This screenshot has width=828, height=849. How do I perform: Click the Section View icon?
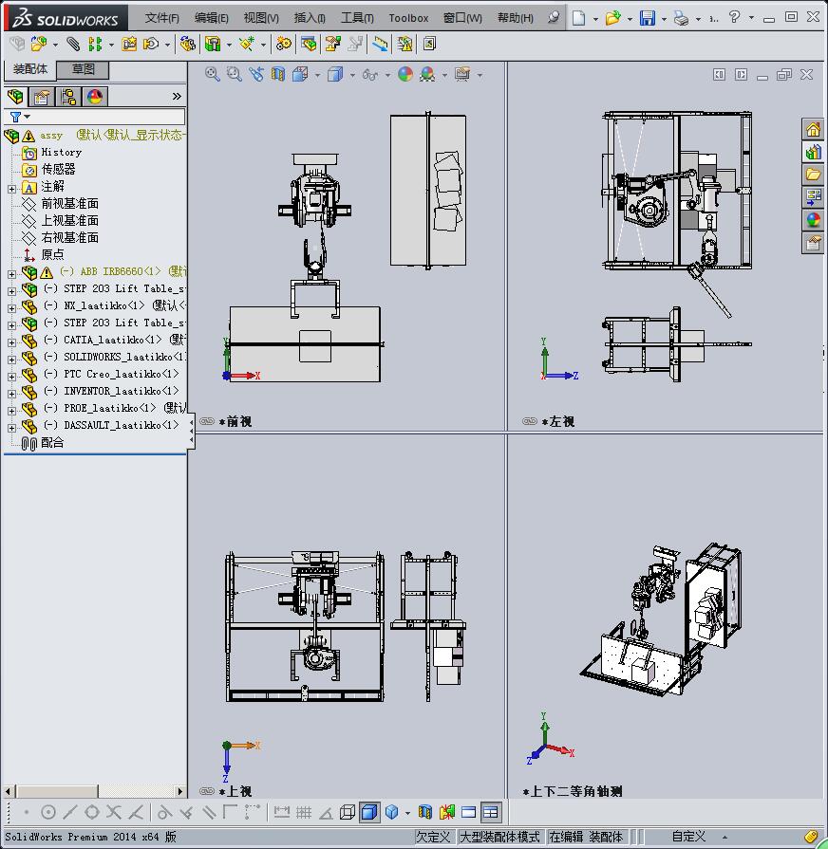coord(278,74)
